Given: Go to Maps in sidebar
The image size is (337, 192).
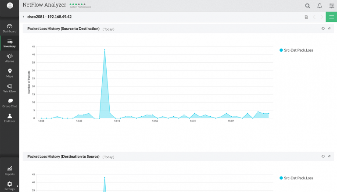Looking at the screenshot, I should click(x=10, y=73).
